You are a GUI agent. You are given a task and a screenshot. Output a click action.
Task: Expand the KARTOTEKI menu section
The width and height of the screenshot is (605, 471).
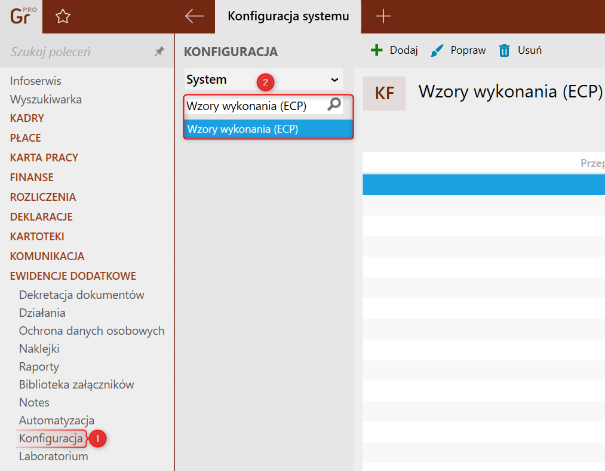(37, 236)
